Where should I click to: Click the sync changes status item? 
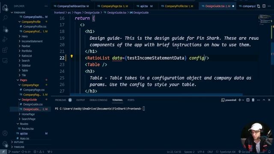point(26,152)
